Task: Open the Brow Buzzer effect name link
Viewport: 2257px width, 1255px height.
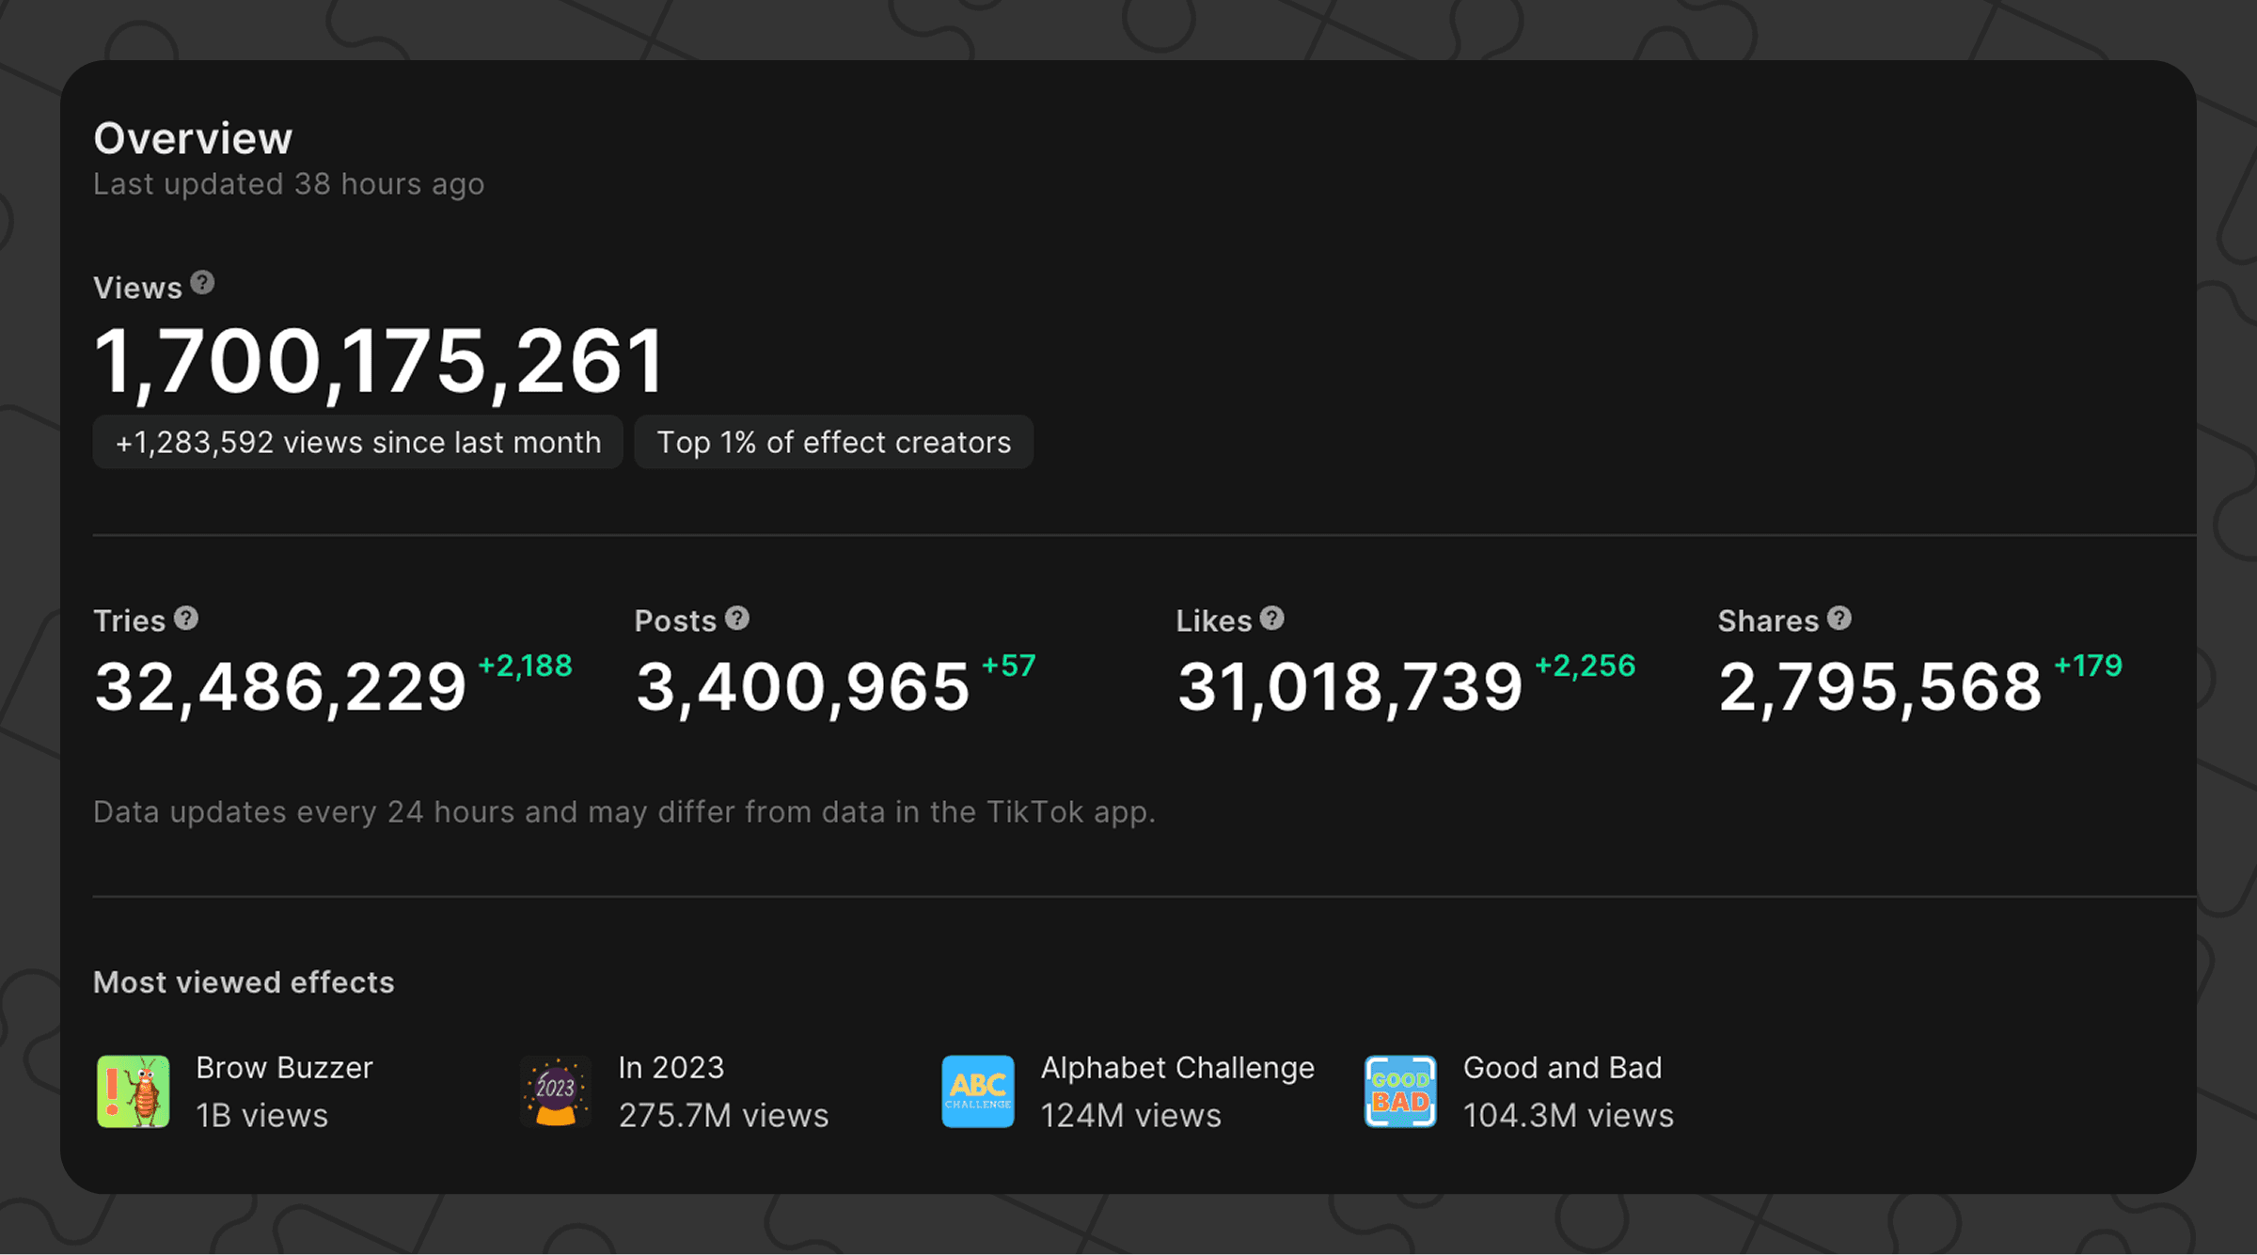Action: [x=283, y=1067]
